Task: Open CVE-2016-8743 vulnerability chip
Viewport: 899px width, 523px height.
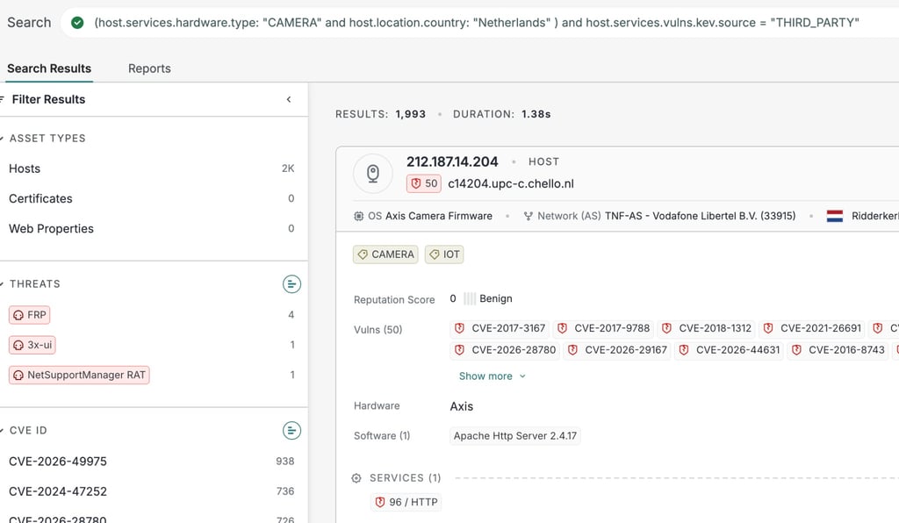Action: tap(838, 350)
